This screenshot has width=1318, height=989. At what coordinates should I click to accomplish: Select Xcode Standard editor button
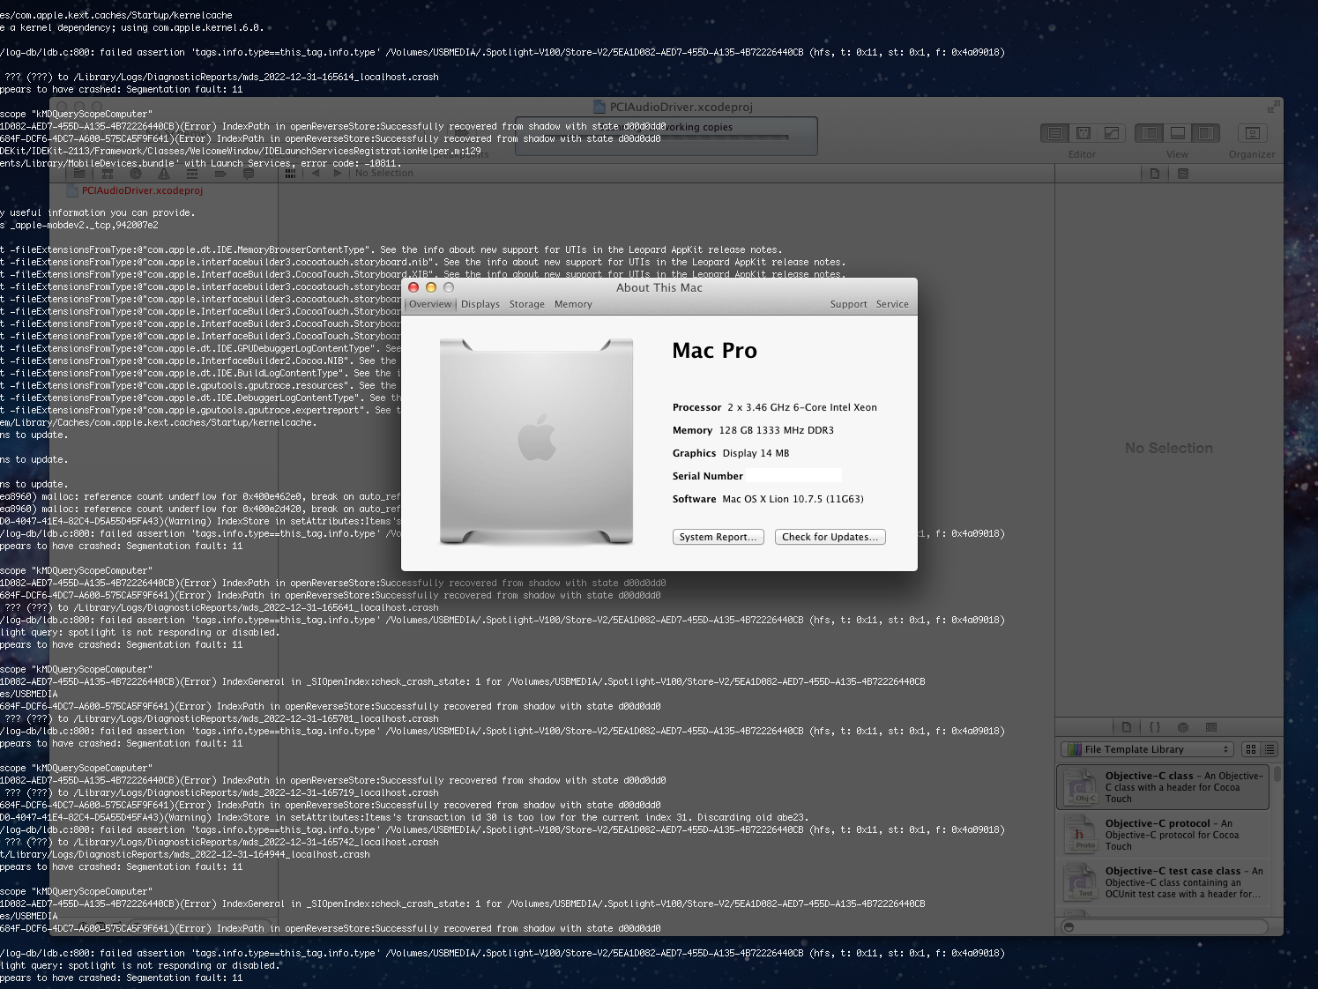coord(1054,133)
